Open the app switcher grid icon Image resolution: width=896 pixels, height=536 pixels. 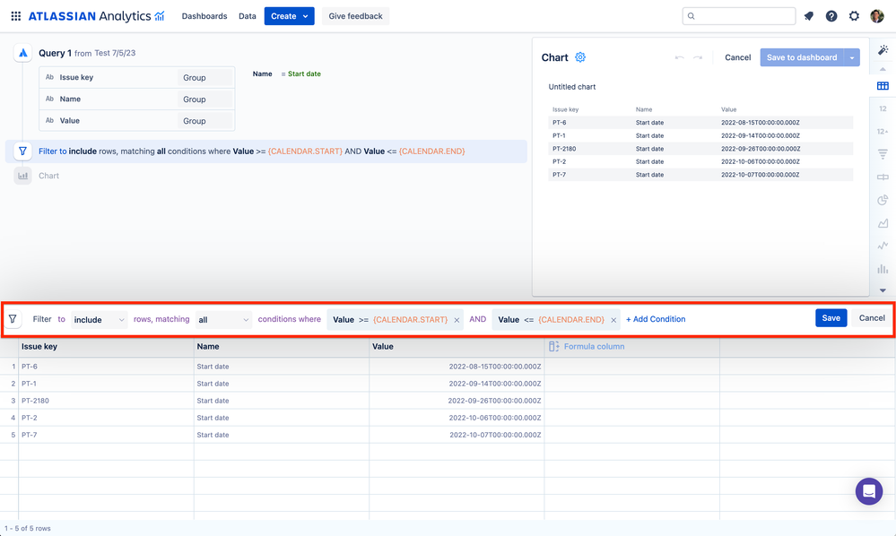click(x=15, y=16)
